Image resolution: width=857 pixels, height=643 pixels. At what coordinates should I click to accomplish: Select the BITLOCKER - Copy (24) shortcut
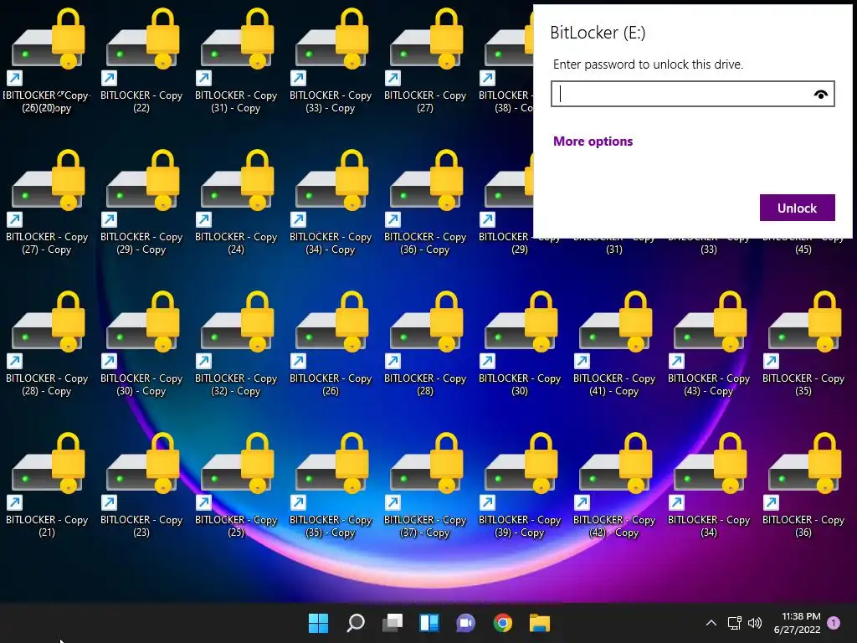(x=235, y=201)
